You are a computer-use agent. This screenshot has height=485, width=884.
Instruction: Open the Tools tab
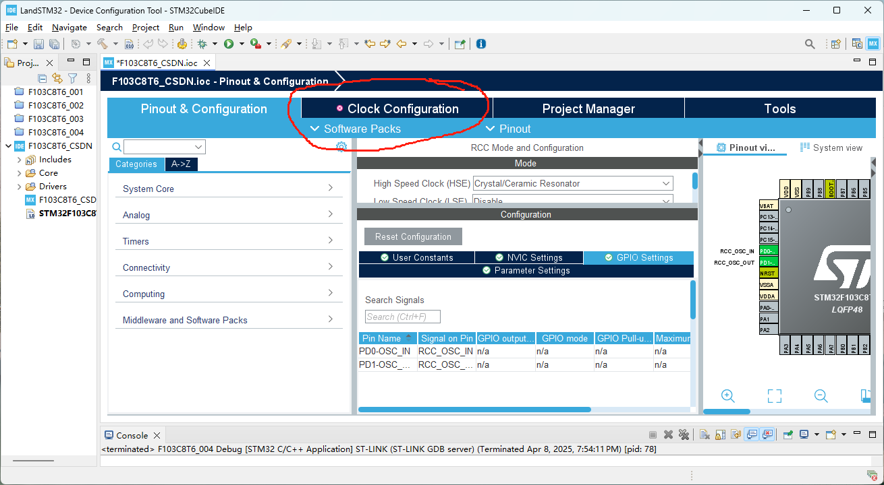780,108
